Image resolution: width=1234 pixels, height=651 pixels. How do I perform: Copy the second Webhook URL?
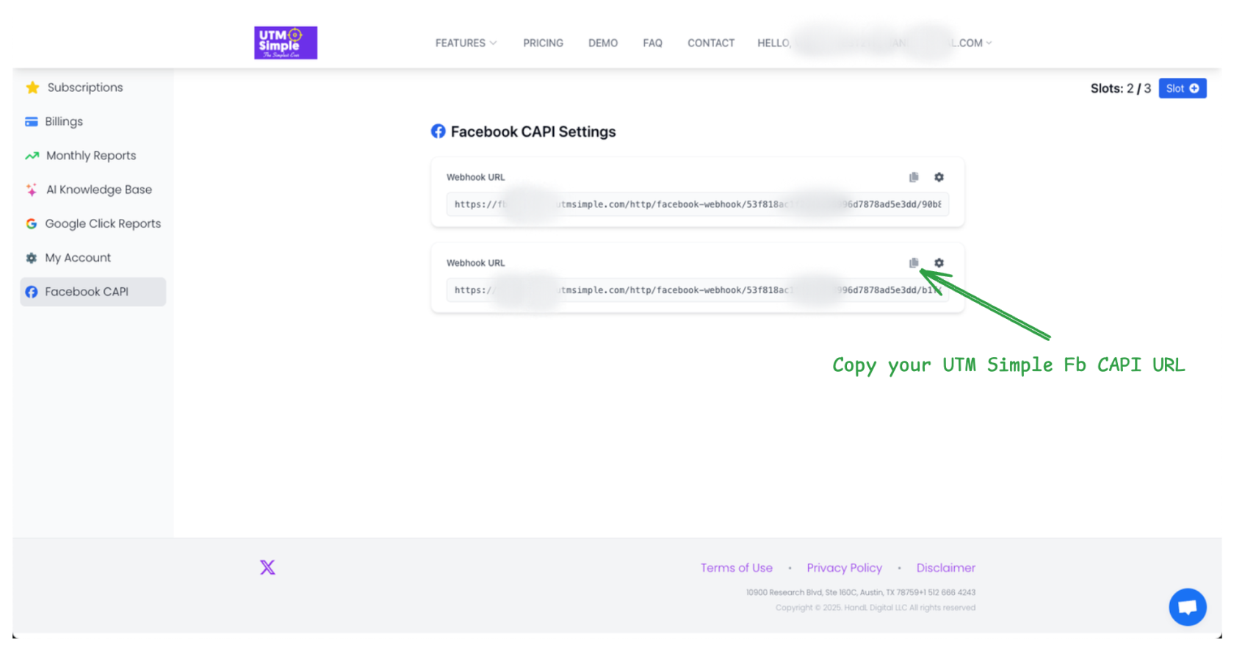(914, 263)
